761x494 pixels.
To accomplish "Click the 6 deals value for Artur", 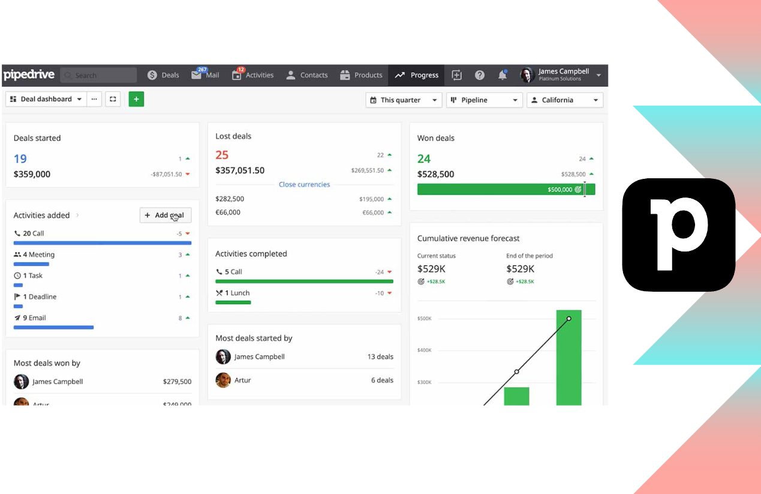I will (382, 380).
